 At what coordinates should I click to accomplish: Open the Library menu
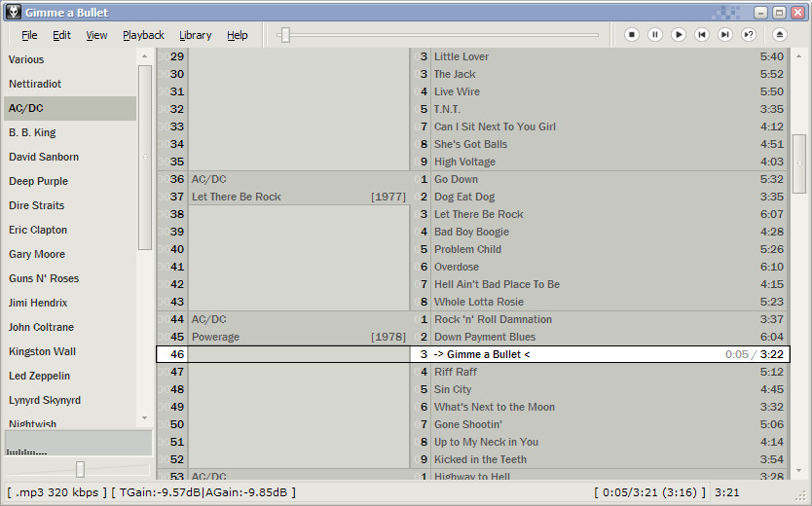(196, 35)
